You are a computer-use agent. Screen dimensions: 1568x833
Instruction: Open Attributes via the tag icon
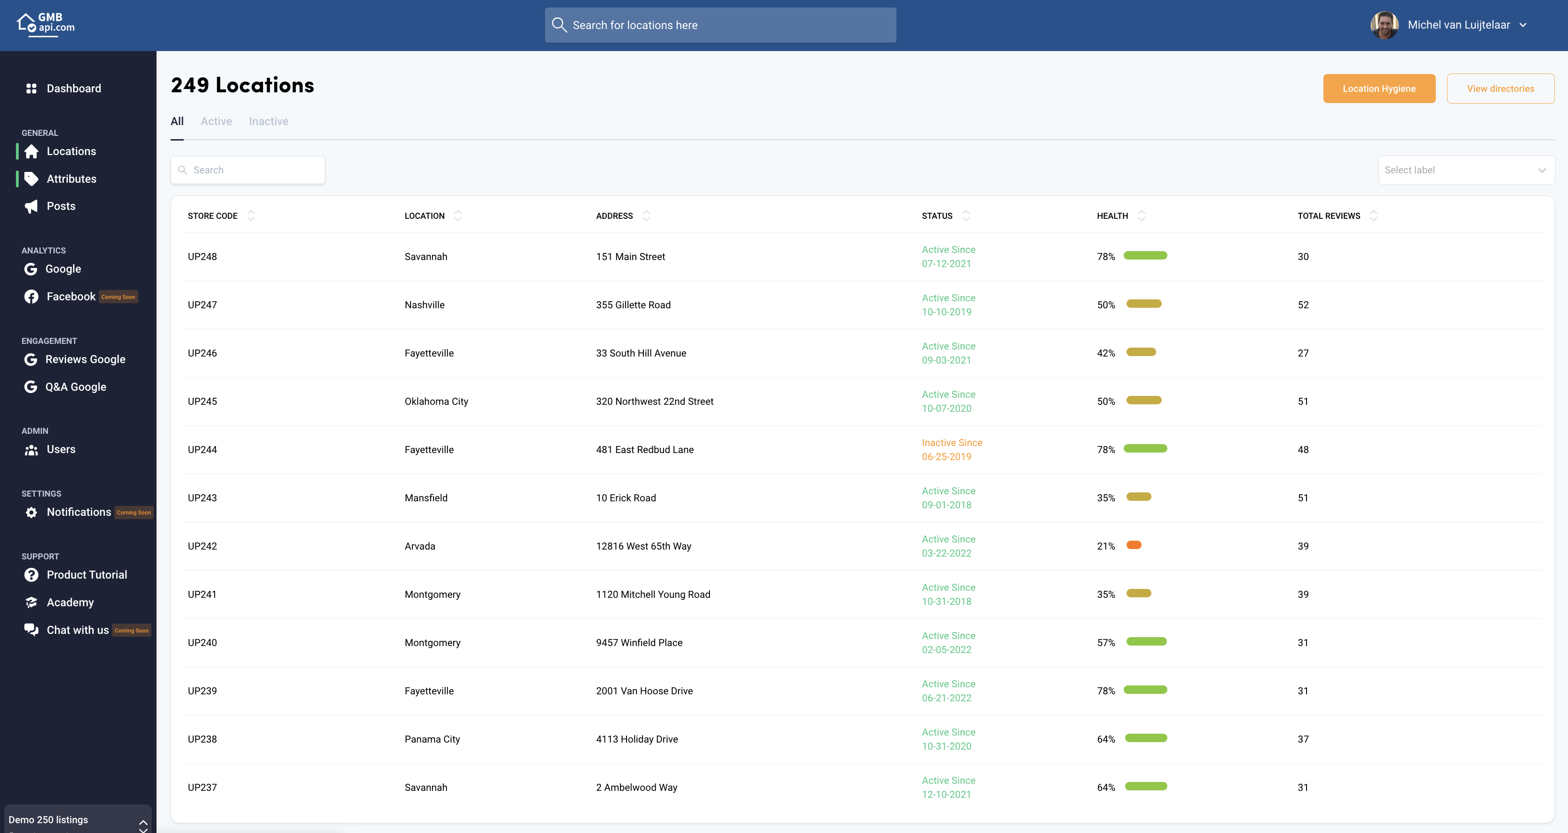(x=32, y=178)
